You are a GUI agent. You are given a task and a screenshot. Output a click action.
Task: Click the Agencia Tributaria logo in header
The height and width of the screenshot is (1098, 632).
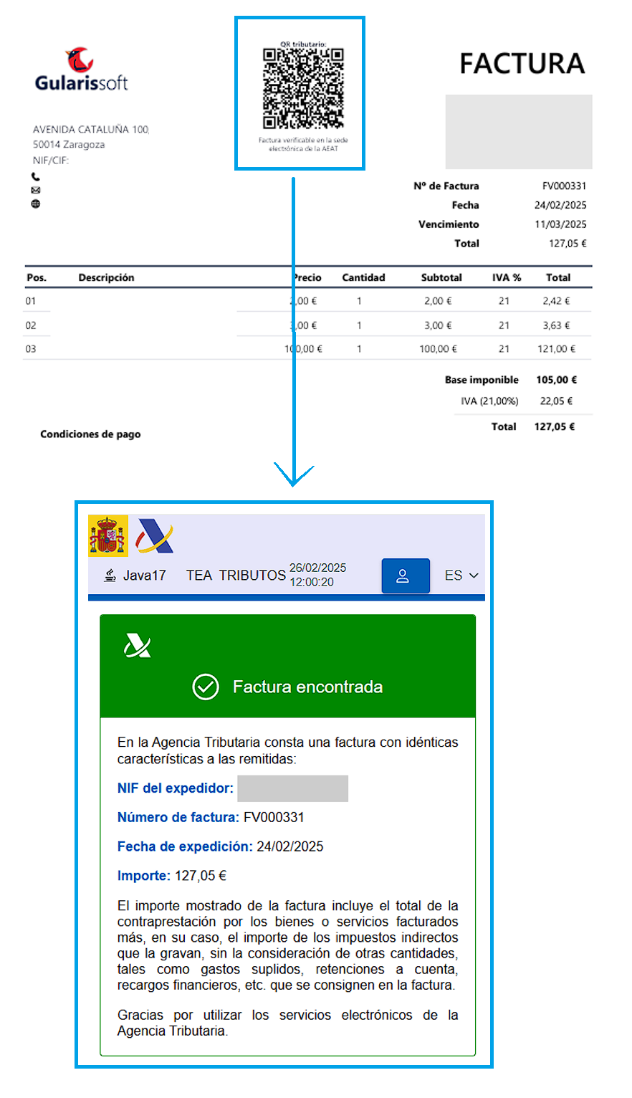point(155,535)
